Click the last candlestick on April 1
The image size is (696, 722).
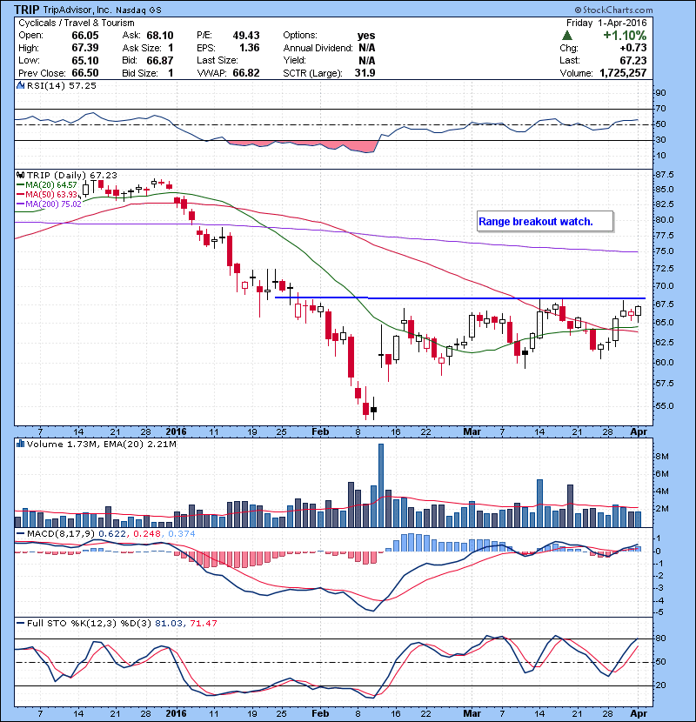[638, 311]
